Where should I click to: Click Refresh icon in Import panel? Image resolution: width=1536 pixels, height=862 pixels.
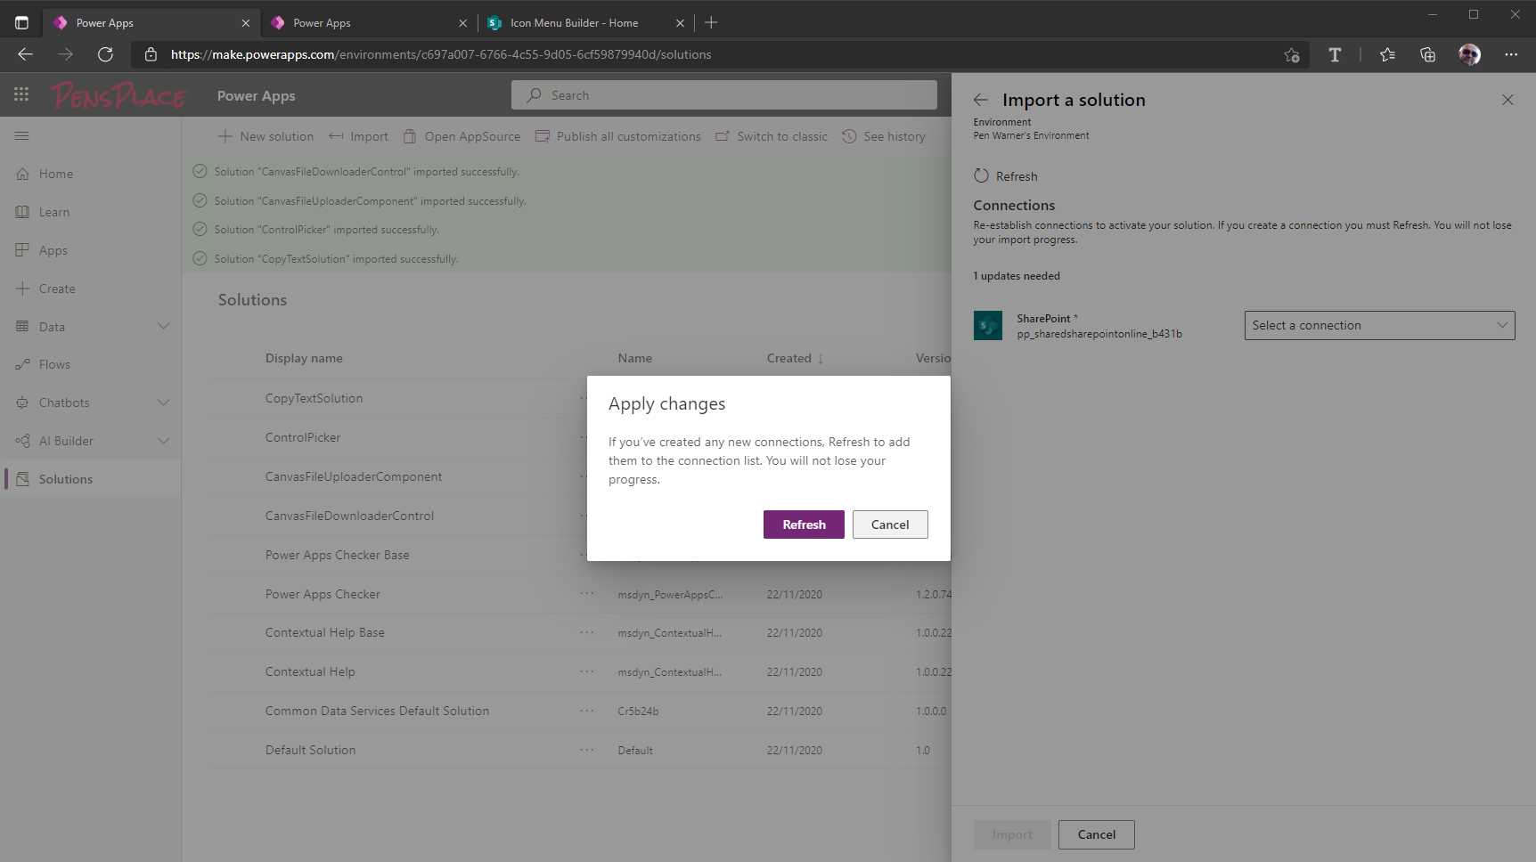981,175
